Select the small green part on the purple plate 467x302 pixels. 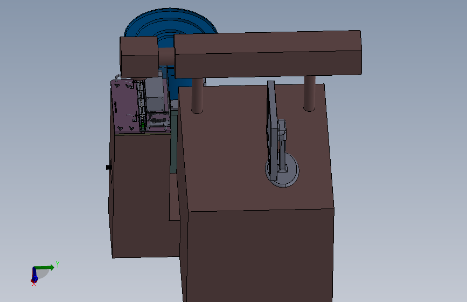(x=143, y=126)
